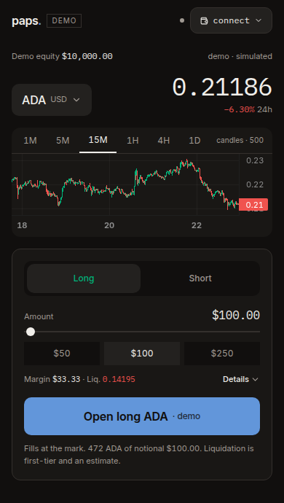Click the 0.23 price axis label
Image resolution: width=284 pixels, height=503 pixels.
(255, 160)
